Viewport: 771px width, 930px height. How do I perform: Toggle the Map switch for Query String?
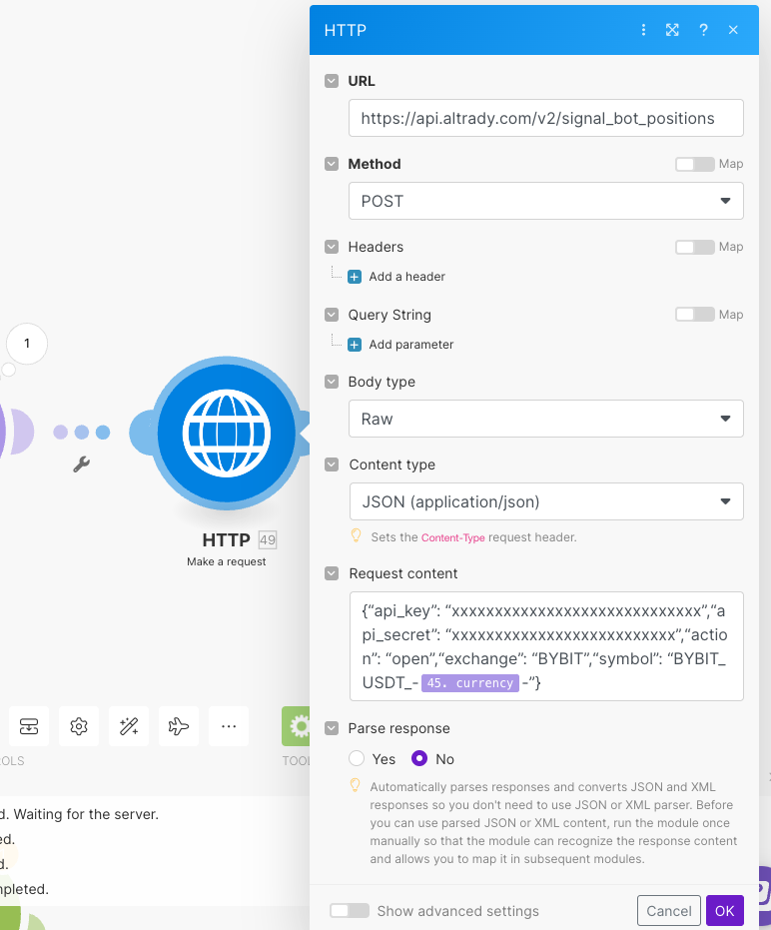(694, 315)
